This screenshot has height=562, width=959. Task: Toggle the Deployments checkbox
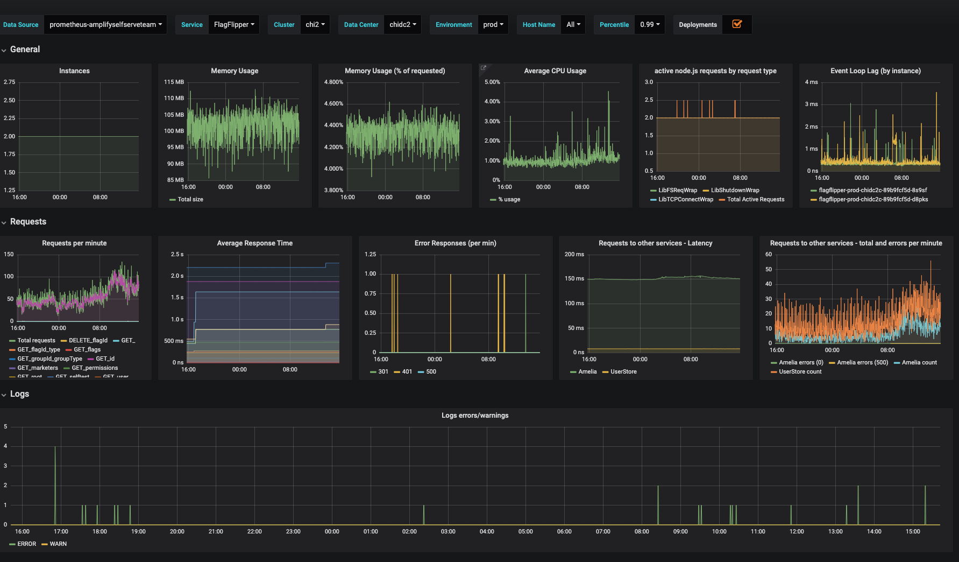[x=737, y=24]
